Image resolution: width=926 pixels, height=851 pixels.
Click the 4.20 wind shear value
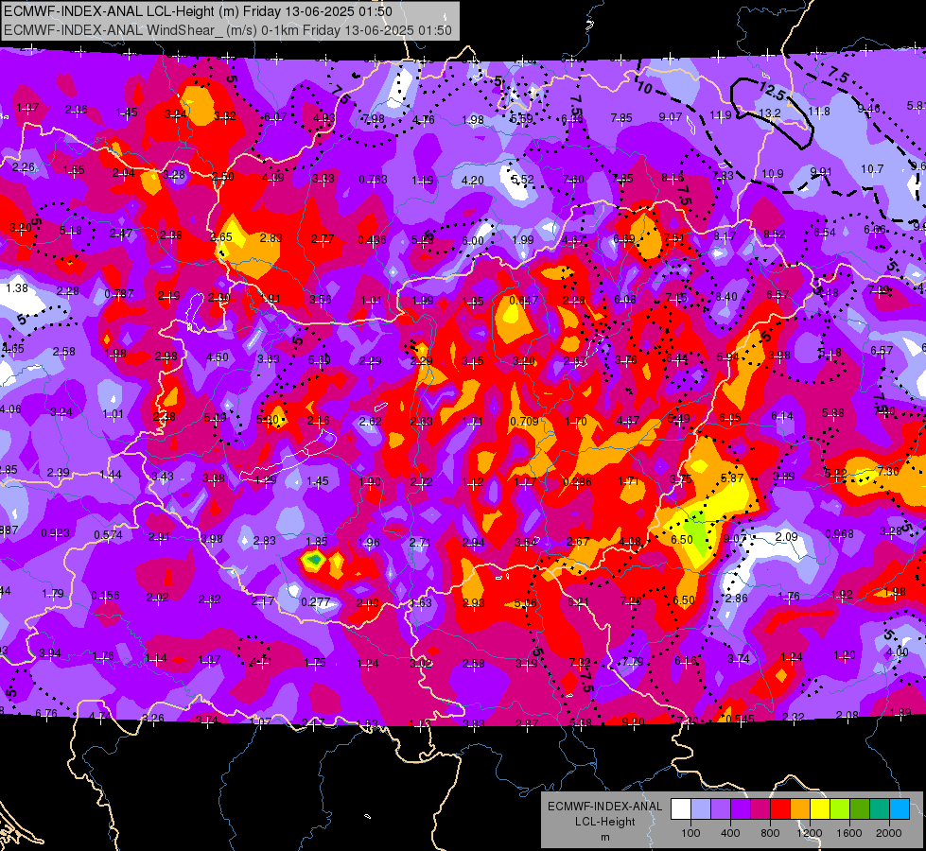[472, 180]
